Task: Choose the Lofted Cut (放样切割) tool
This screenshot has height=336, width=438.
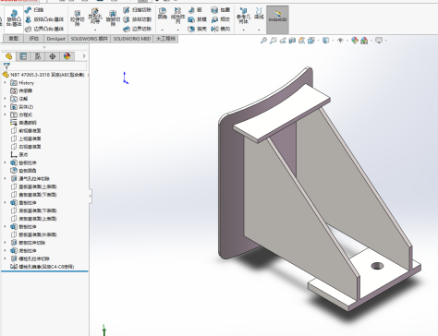Action: click(138, 19)
